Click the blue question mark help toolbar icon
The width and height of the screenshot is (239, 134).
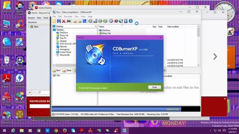(x=125, y=21)
